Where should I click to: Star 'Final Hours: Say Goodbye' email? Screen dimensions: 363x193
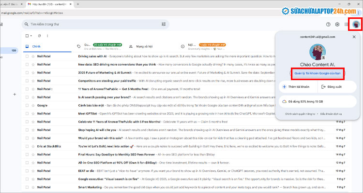pos(33,154)
